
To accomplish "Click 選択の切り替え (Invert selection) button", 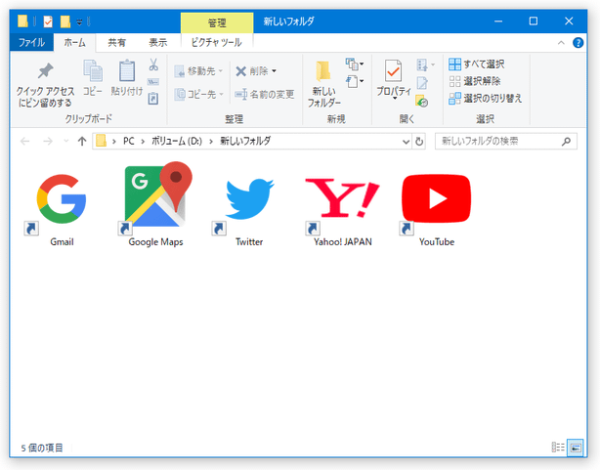I will click(486, 99).
